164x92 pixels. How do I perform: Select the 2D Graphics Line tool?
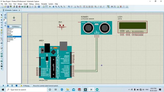pyautogui.click(x=2, y=51)
